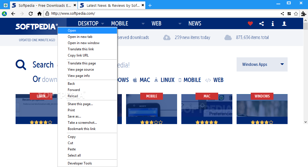
Task: Click the share icon in address bar
Action: tap(282, 14)
